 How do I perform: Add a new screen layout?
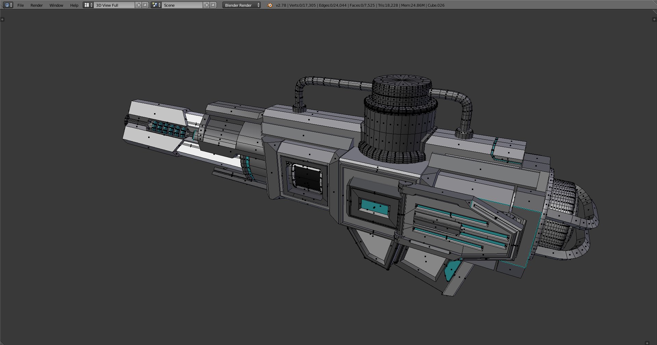pyautogui.click(x=139, y=5)
